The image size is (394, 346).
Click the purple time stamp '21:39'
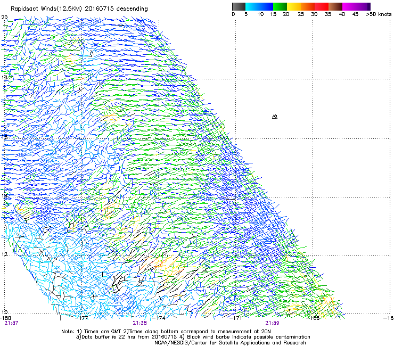(x=273, y=323)
